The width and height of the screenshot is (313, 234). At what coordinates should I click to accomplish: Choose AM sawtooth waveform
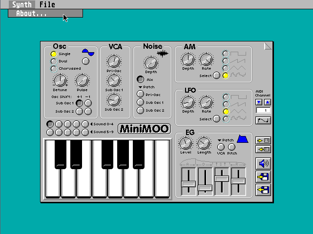click(226, 61)
